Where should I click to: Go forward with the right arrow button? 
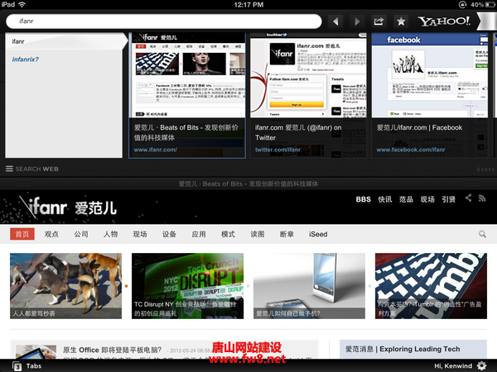[357, 21]
